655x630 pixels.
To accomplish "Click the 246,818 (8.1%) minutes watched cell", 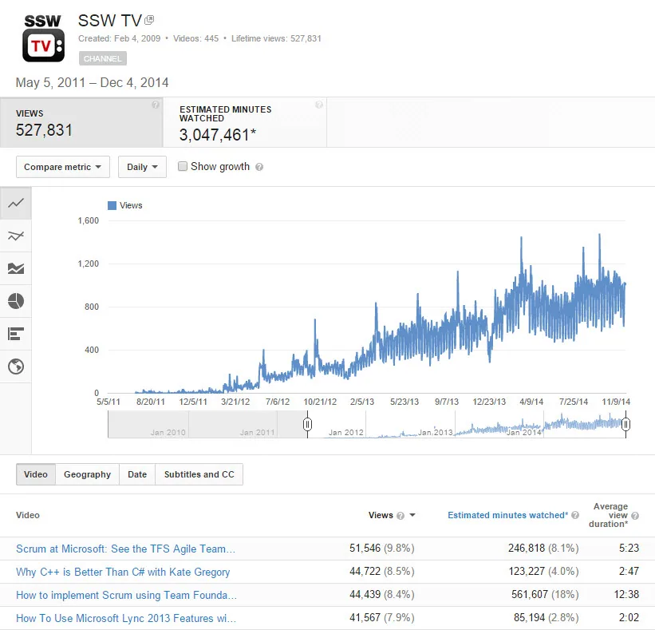I will coord(543,548).
